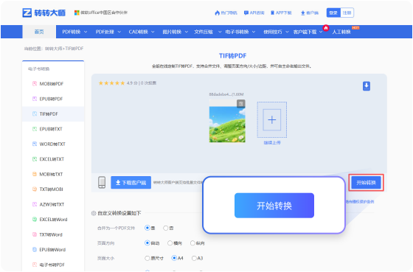Select 是 for 合并为一个PDF文件

[x=147, y=228]
